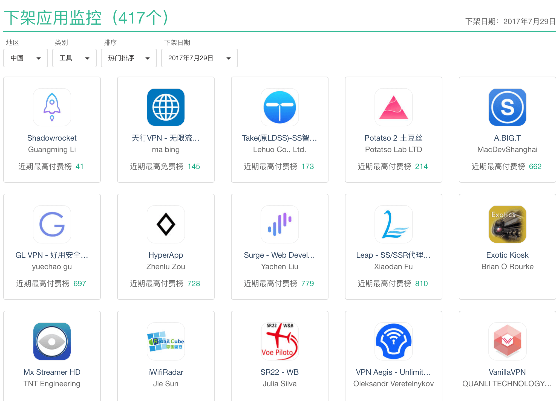
Task: Click developer QUANLI TECHNOLOGY…
Action: 508,383
